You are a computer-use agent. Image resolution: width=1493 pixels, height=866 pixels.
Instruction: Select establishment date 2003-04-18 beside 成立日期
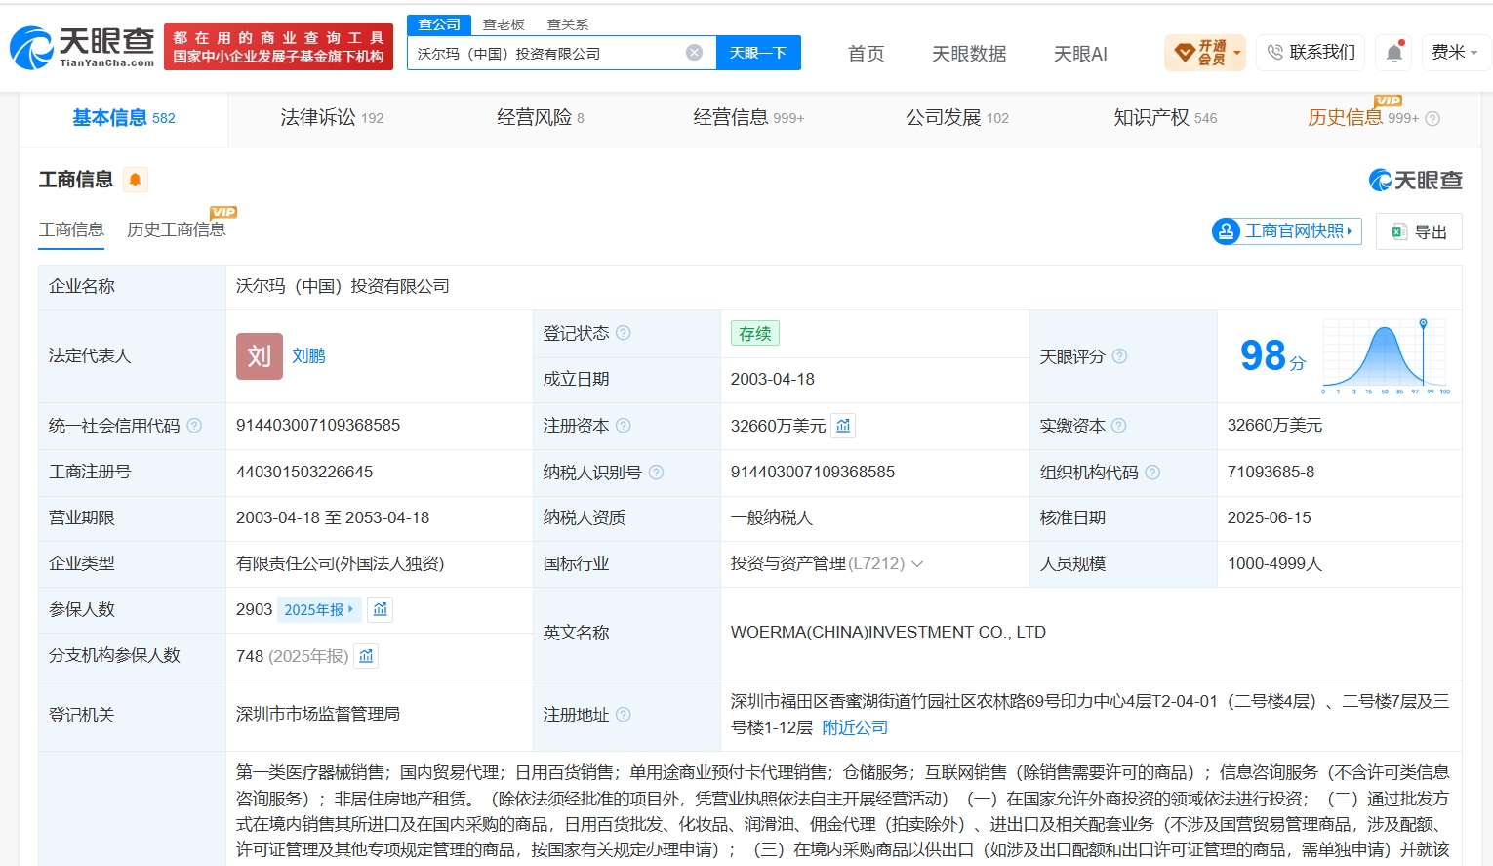click(773, 380)
